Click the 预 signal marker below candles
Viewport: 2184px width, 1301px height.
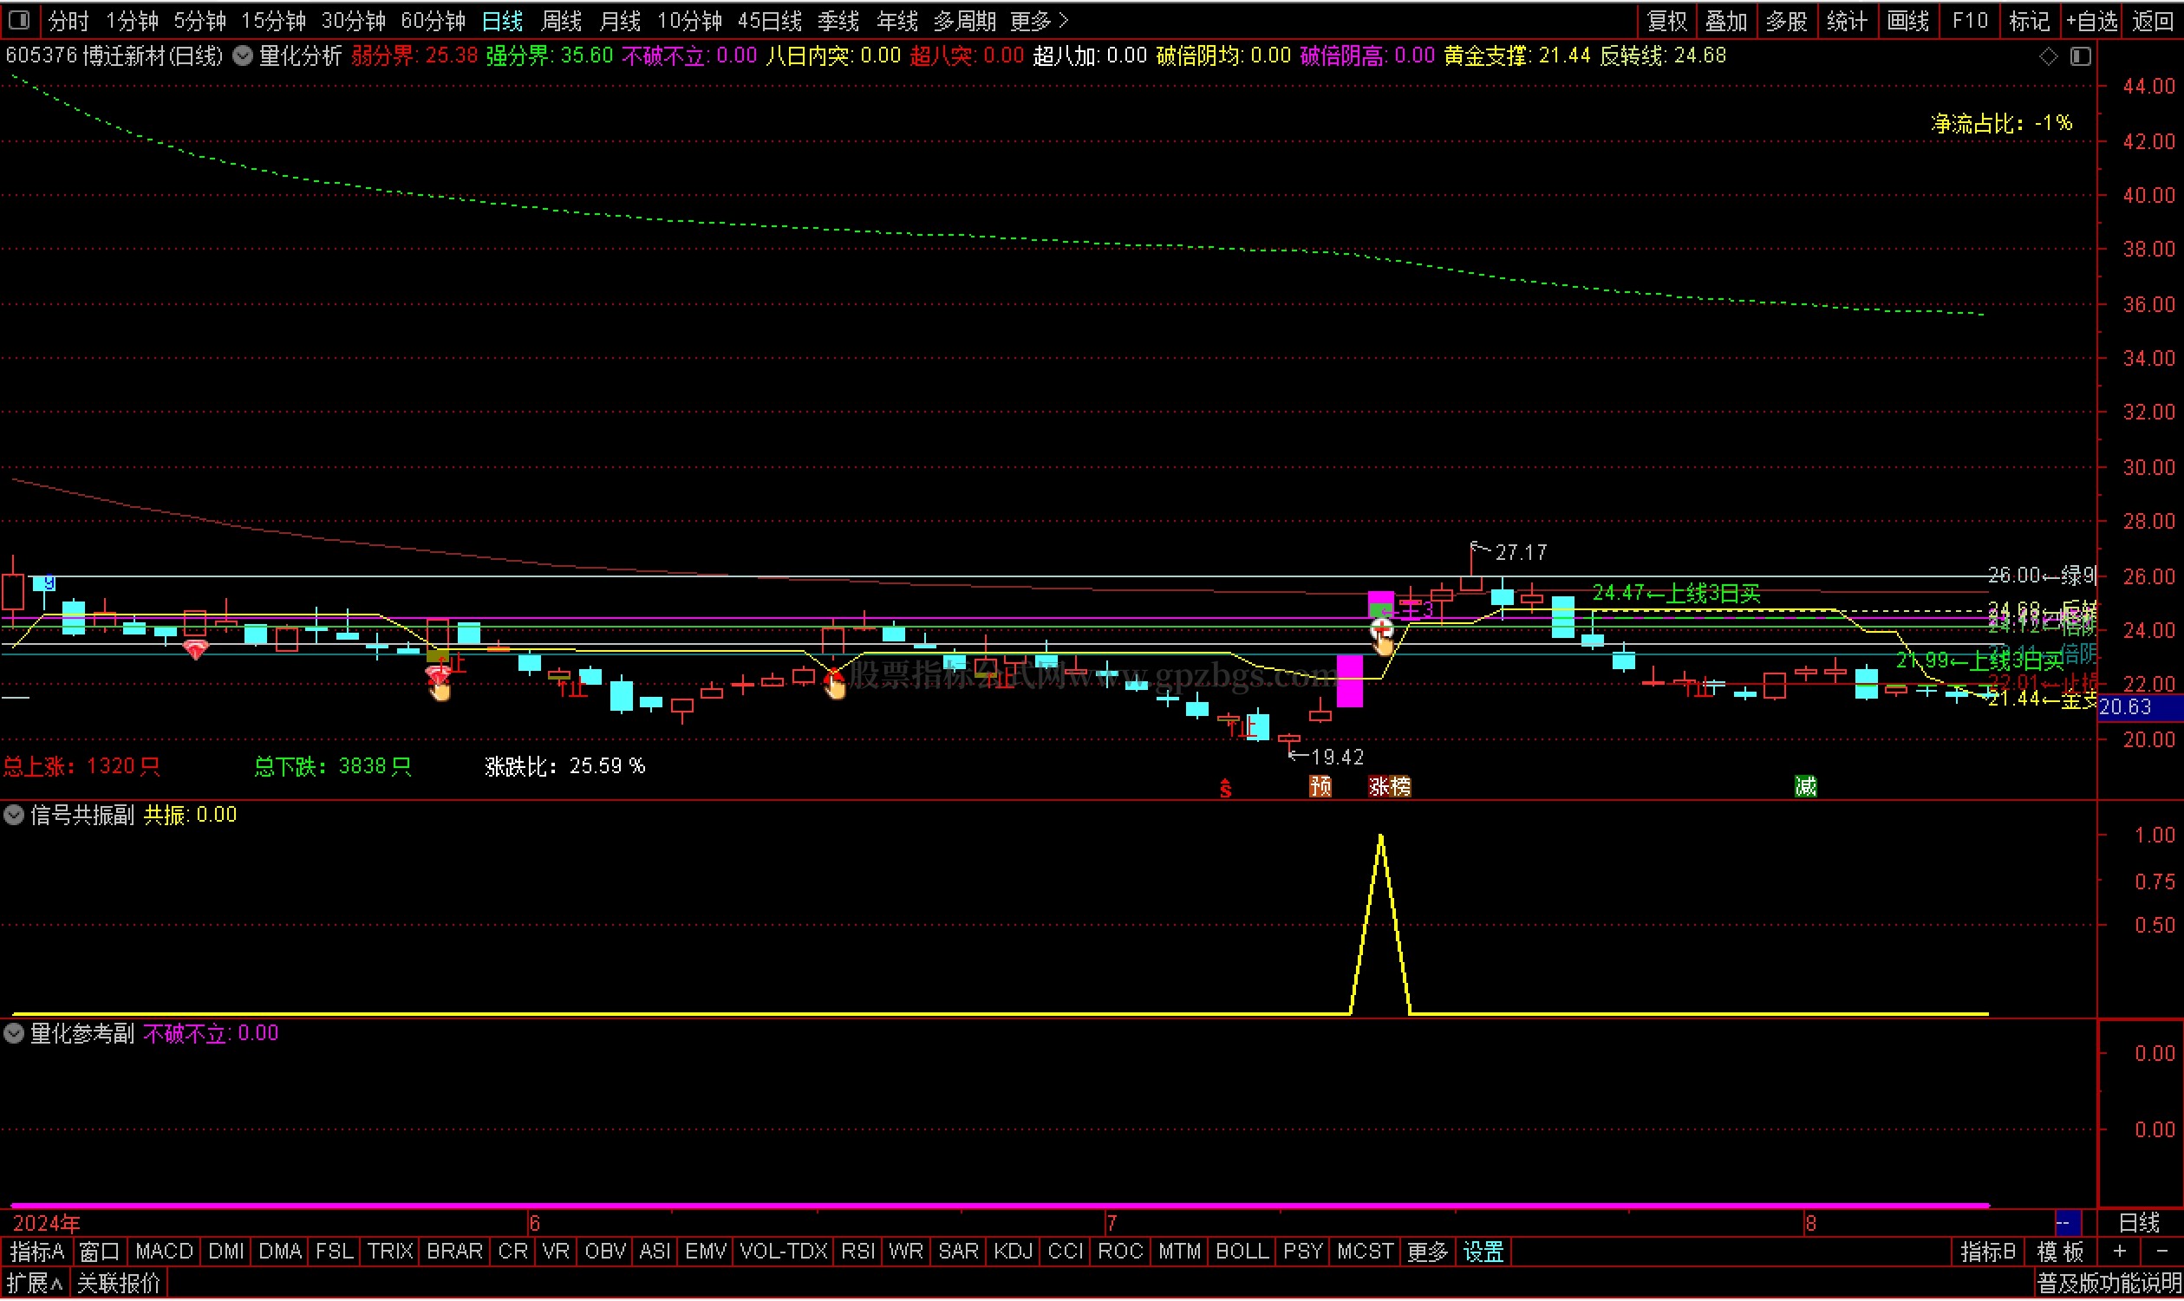(x=1320, y=786)
